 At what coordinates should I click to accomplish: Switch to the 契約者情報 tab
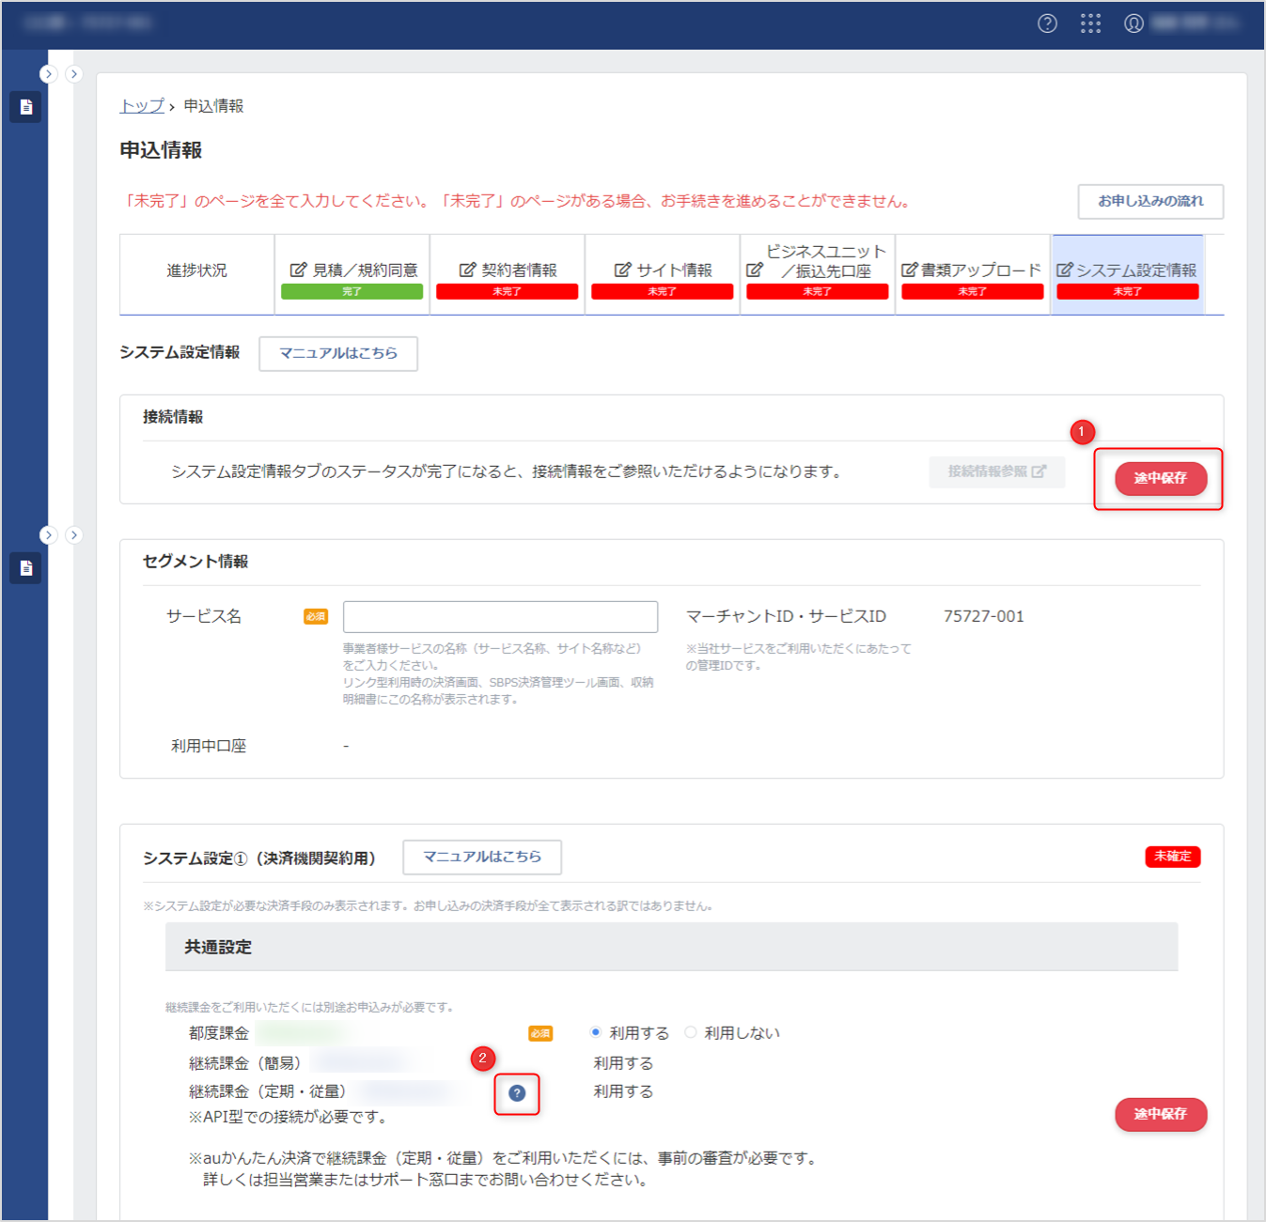(508, 274)
